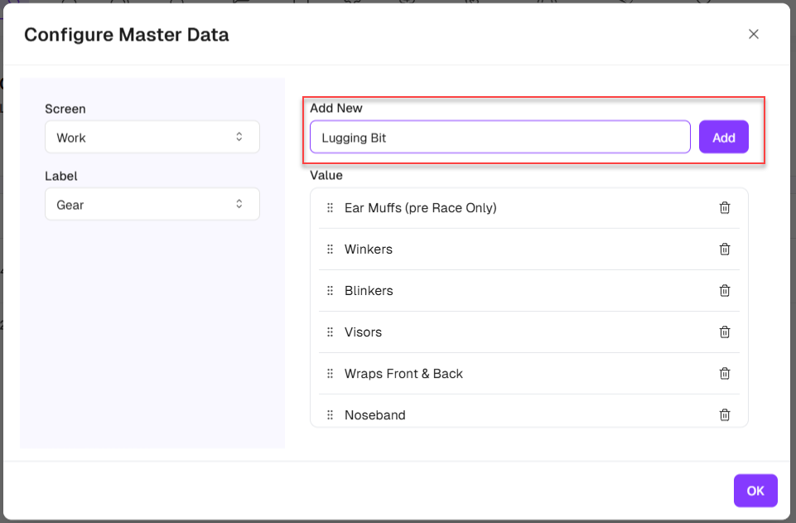
Task: Click drag handle of Ear Muffs row
Action: tap(330, 208)
